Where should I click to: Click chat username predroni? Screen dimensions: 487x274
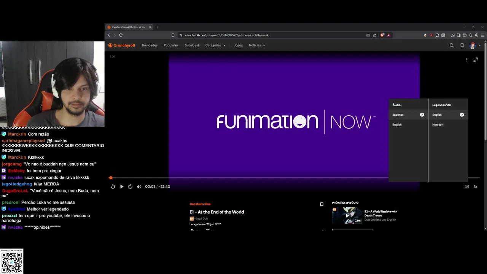pyautogui.click(x=10, y=202)
